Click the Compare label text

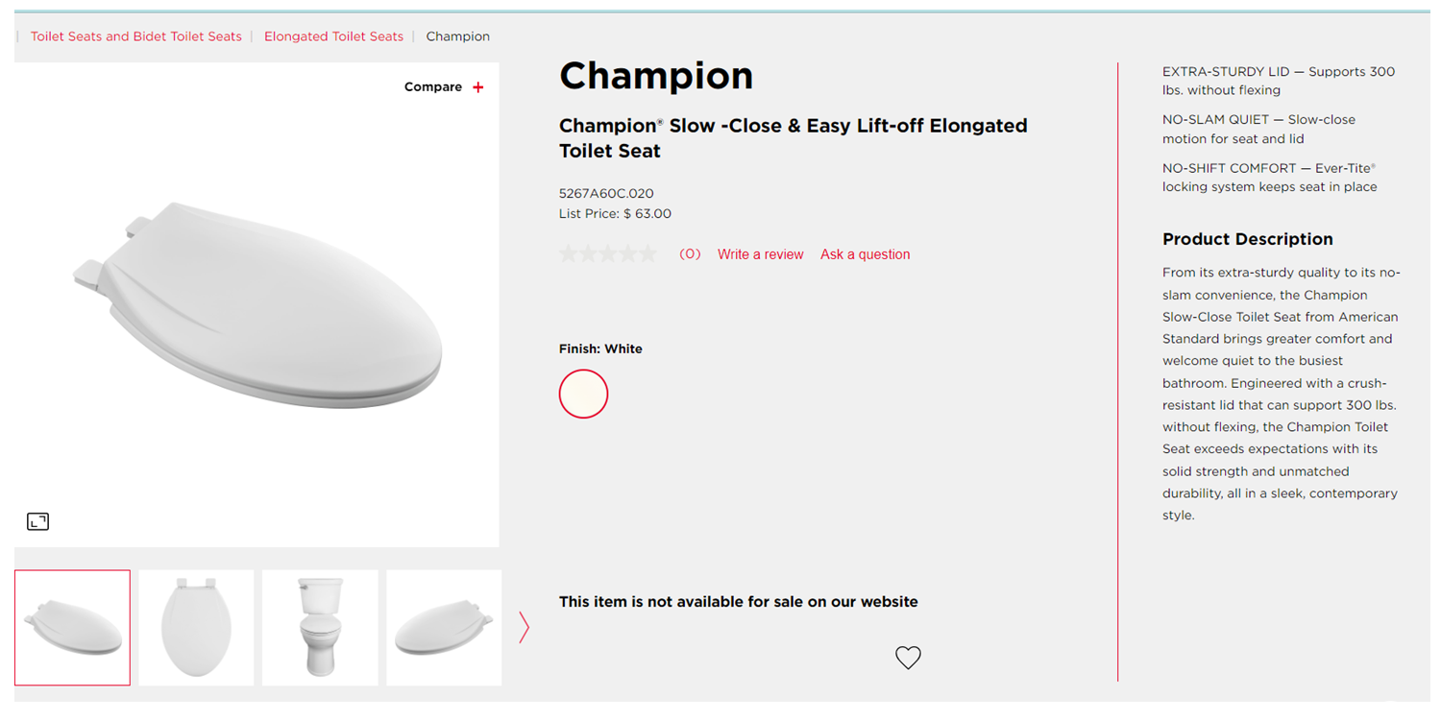click(433, 87)
